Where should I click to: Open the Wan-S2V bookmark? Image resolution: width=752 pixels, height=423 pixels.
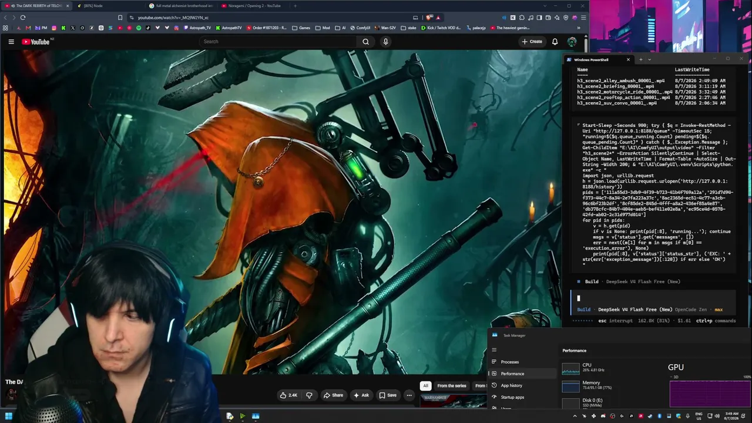tap(385, 28)
